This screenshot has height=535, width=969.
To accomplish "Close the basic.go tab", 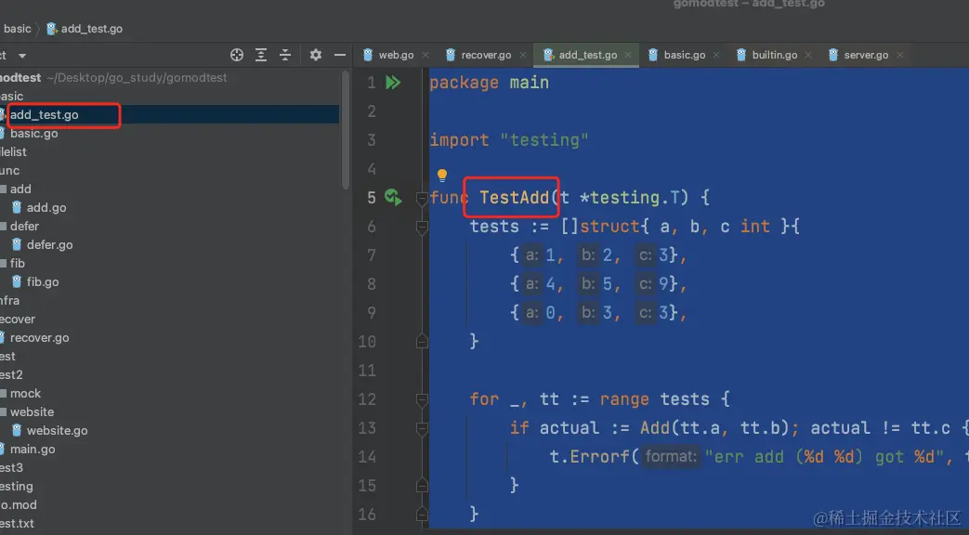I will 716,55.
